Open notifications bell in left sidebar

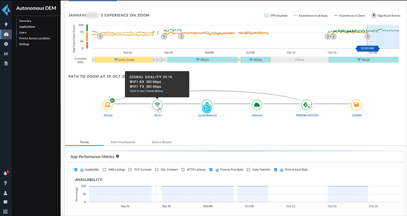[6, 173]
